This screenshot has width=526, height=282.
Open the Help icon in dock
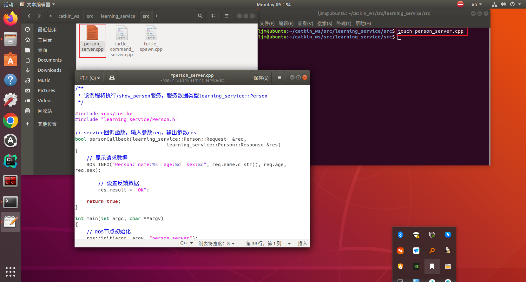10,80
